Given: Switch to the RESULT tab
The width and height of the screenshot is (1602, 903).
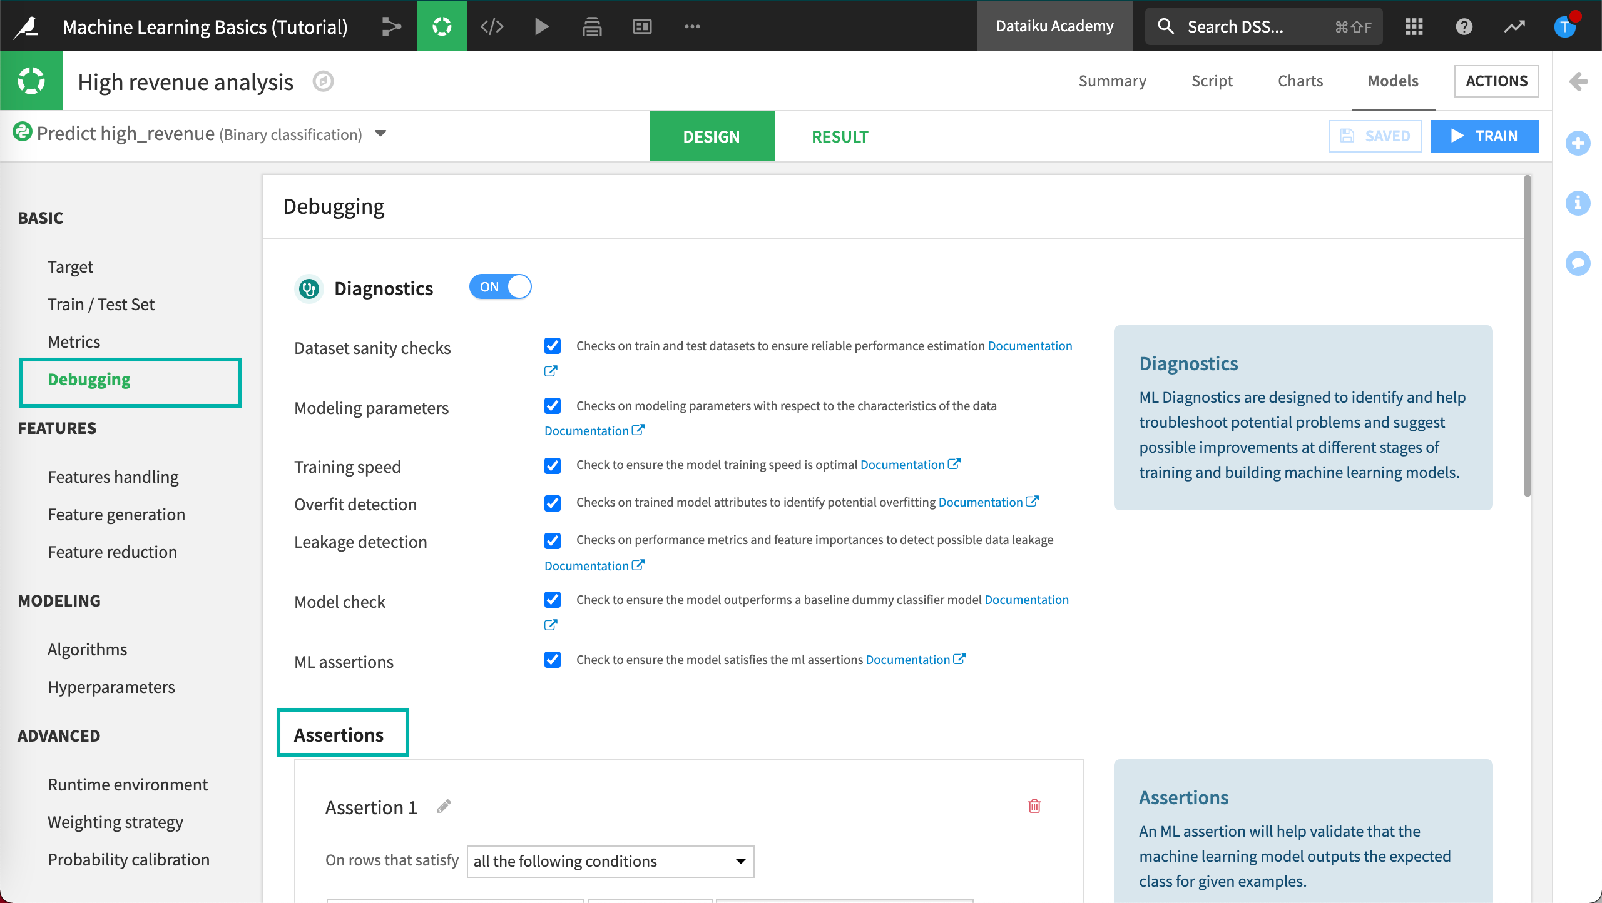Looking at the screenshot, I should point(840,135).
